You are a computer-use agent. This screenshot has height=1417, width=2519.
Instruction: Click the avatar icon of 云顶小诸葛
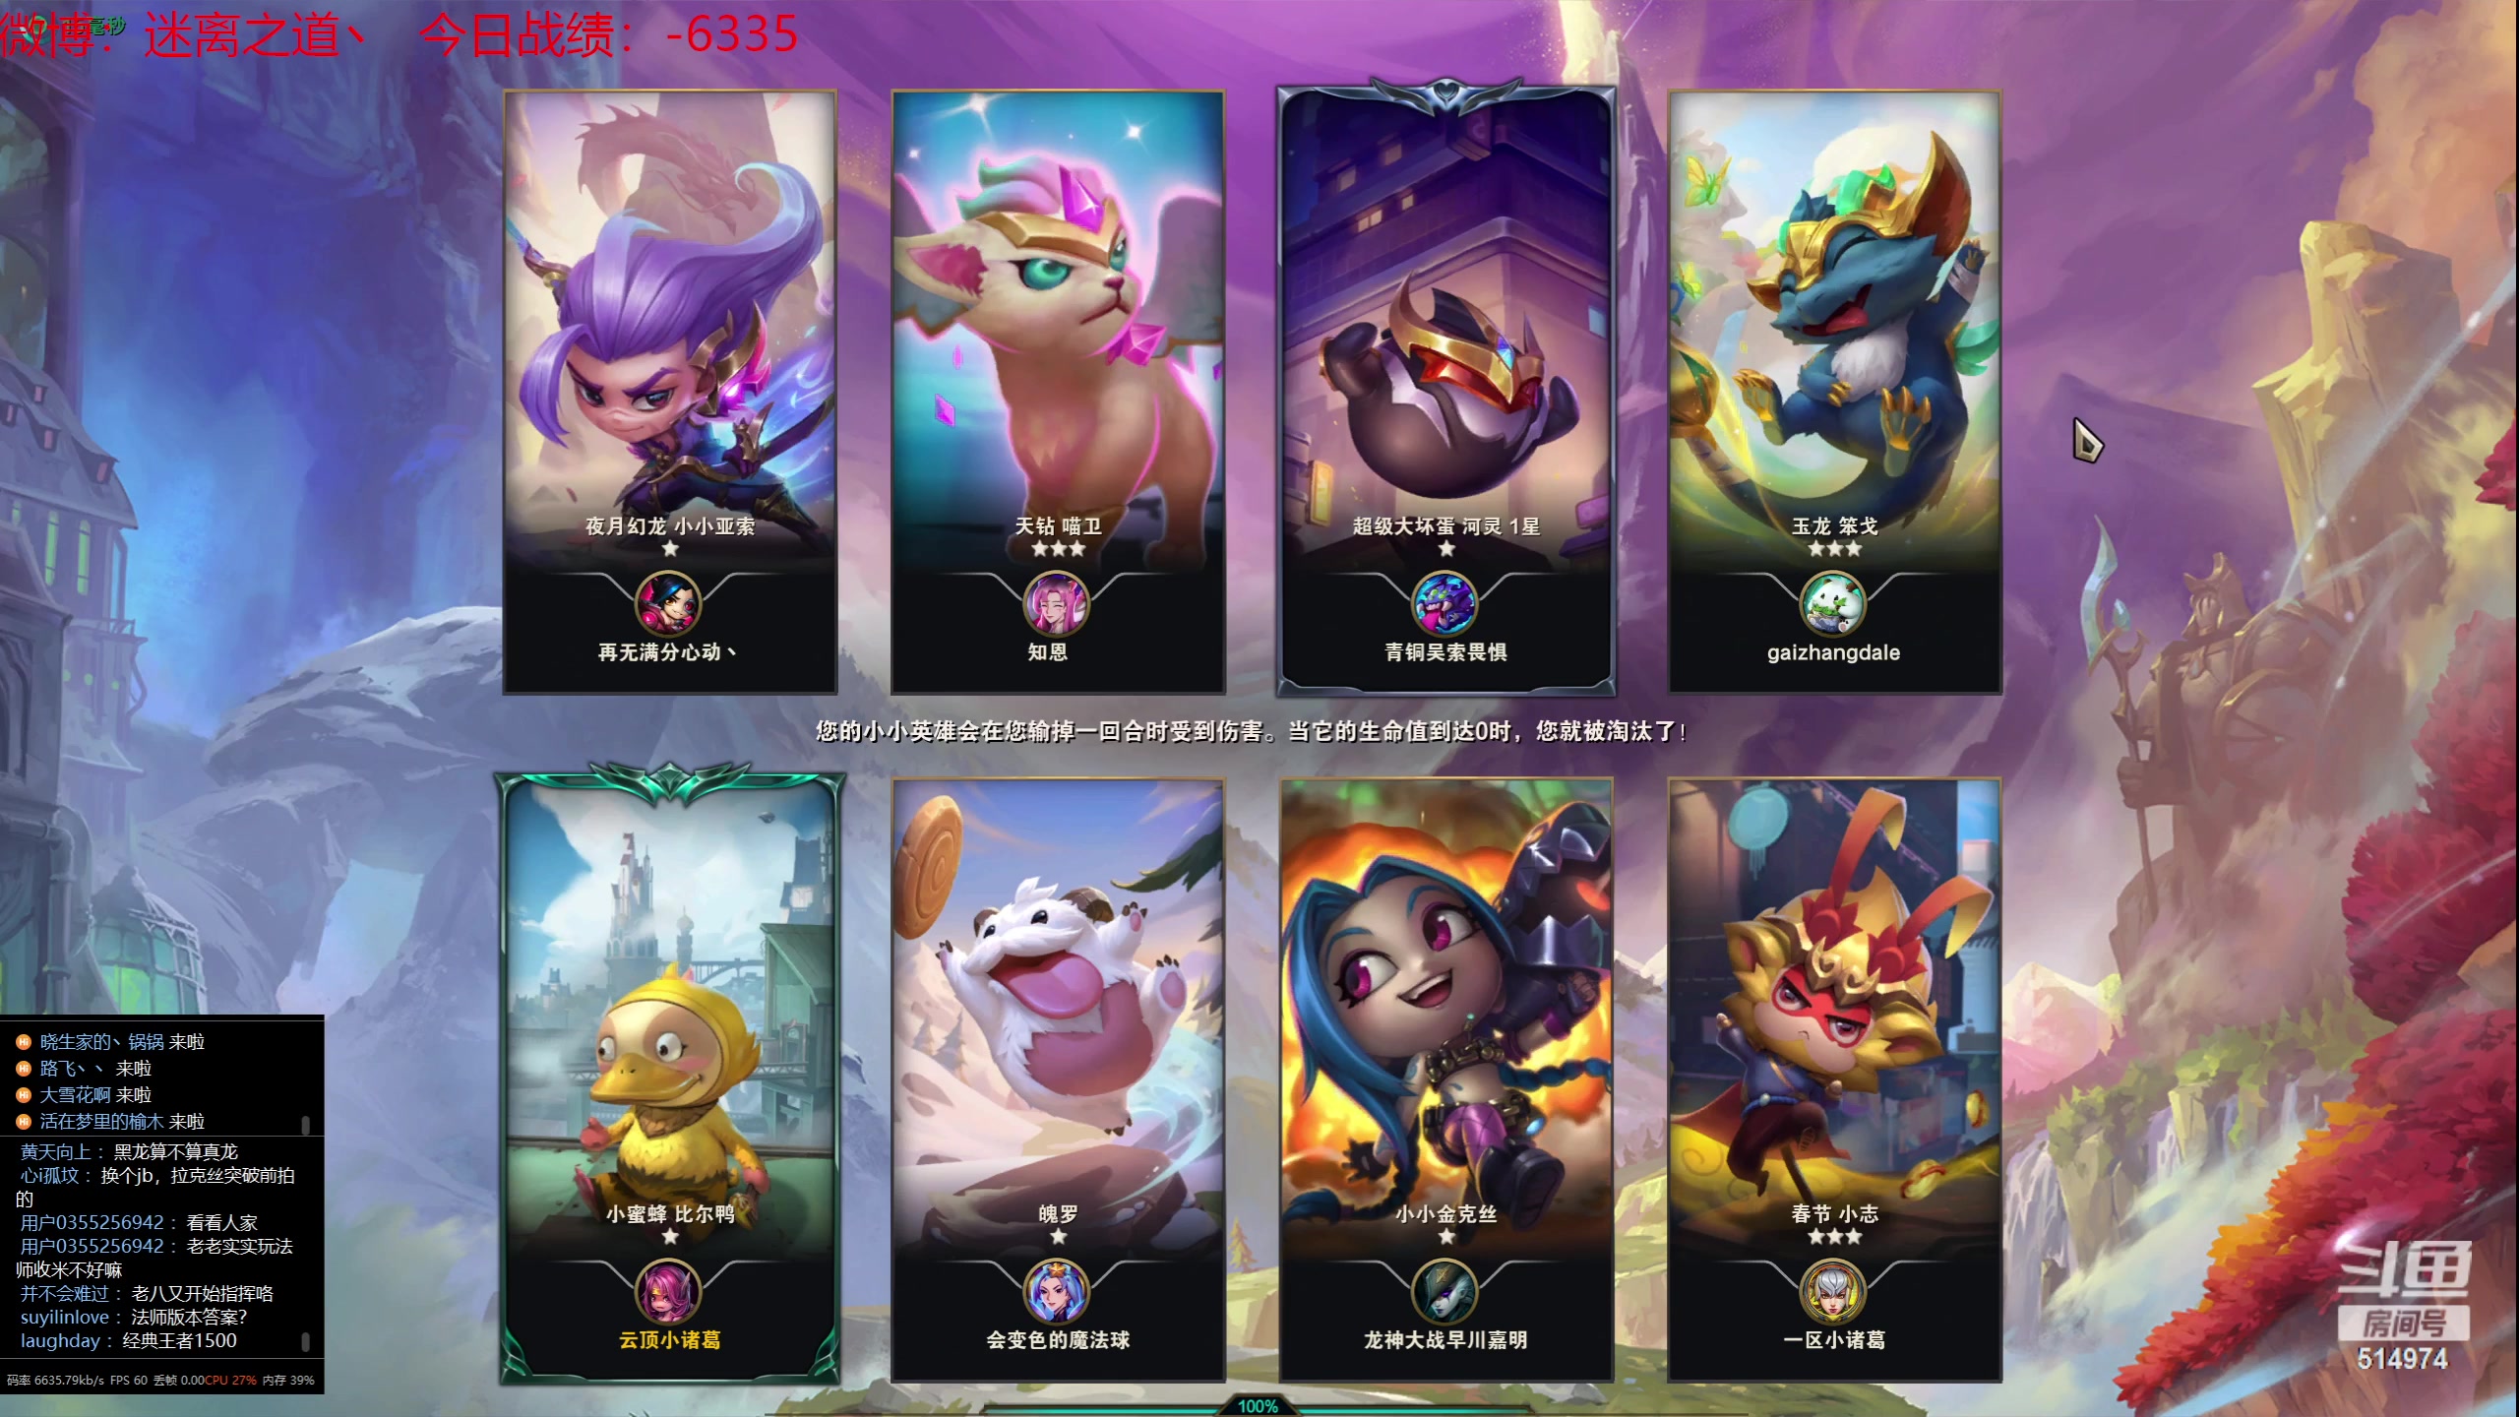668,1291
